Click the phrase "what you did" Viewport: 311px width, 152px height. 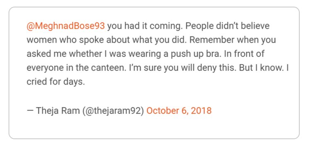point(159,40)
